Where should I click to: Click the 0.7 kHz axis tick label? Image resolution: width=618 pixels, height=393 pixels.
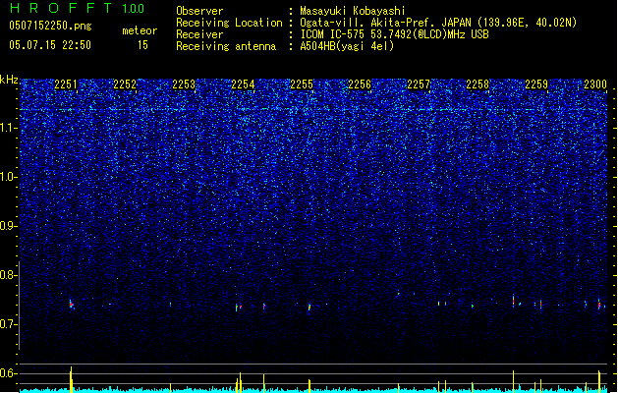click(8, 324)
